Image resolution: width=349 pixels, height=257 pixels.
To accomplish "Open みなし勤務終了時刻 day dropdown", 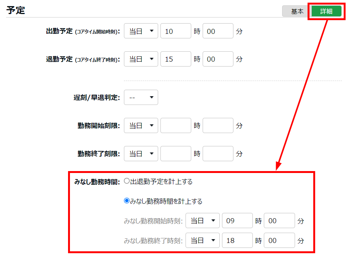I will click(203, 240).
